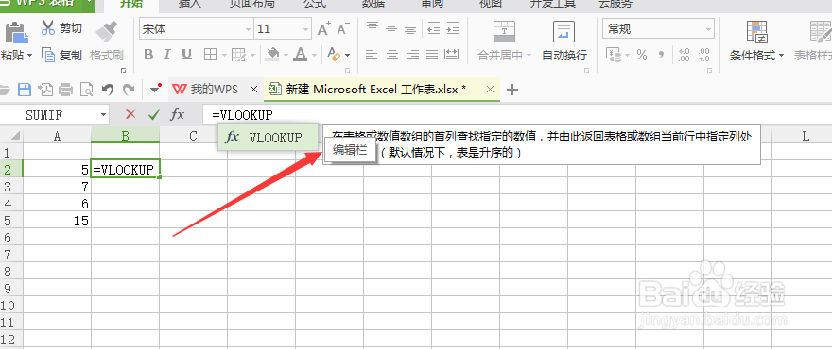Image resolution: width=832 pixels, height=349 pixels.
Task: Open the number format dialog launcher
Action: click(x=710, y=70)
